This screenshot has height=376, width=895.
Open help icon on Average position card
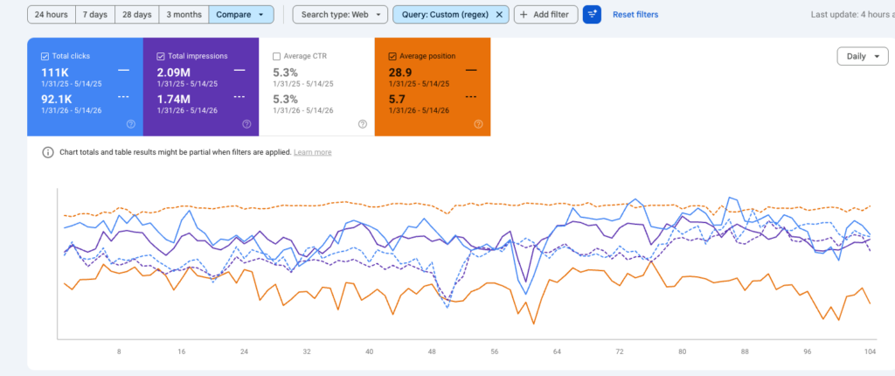tap(478, 124)
